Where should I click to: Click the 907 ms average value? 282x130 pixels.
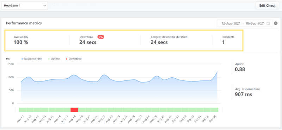tap(244, 94)
